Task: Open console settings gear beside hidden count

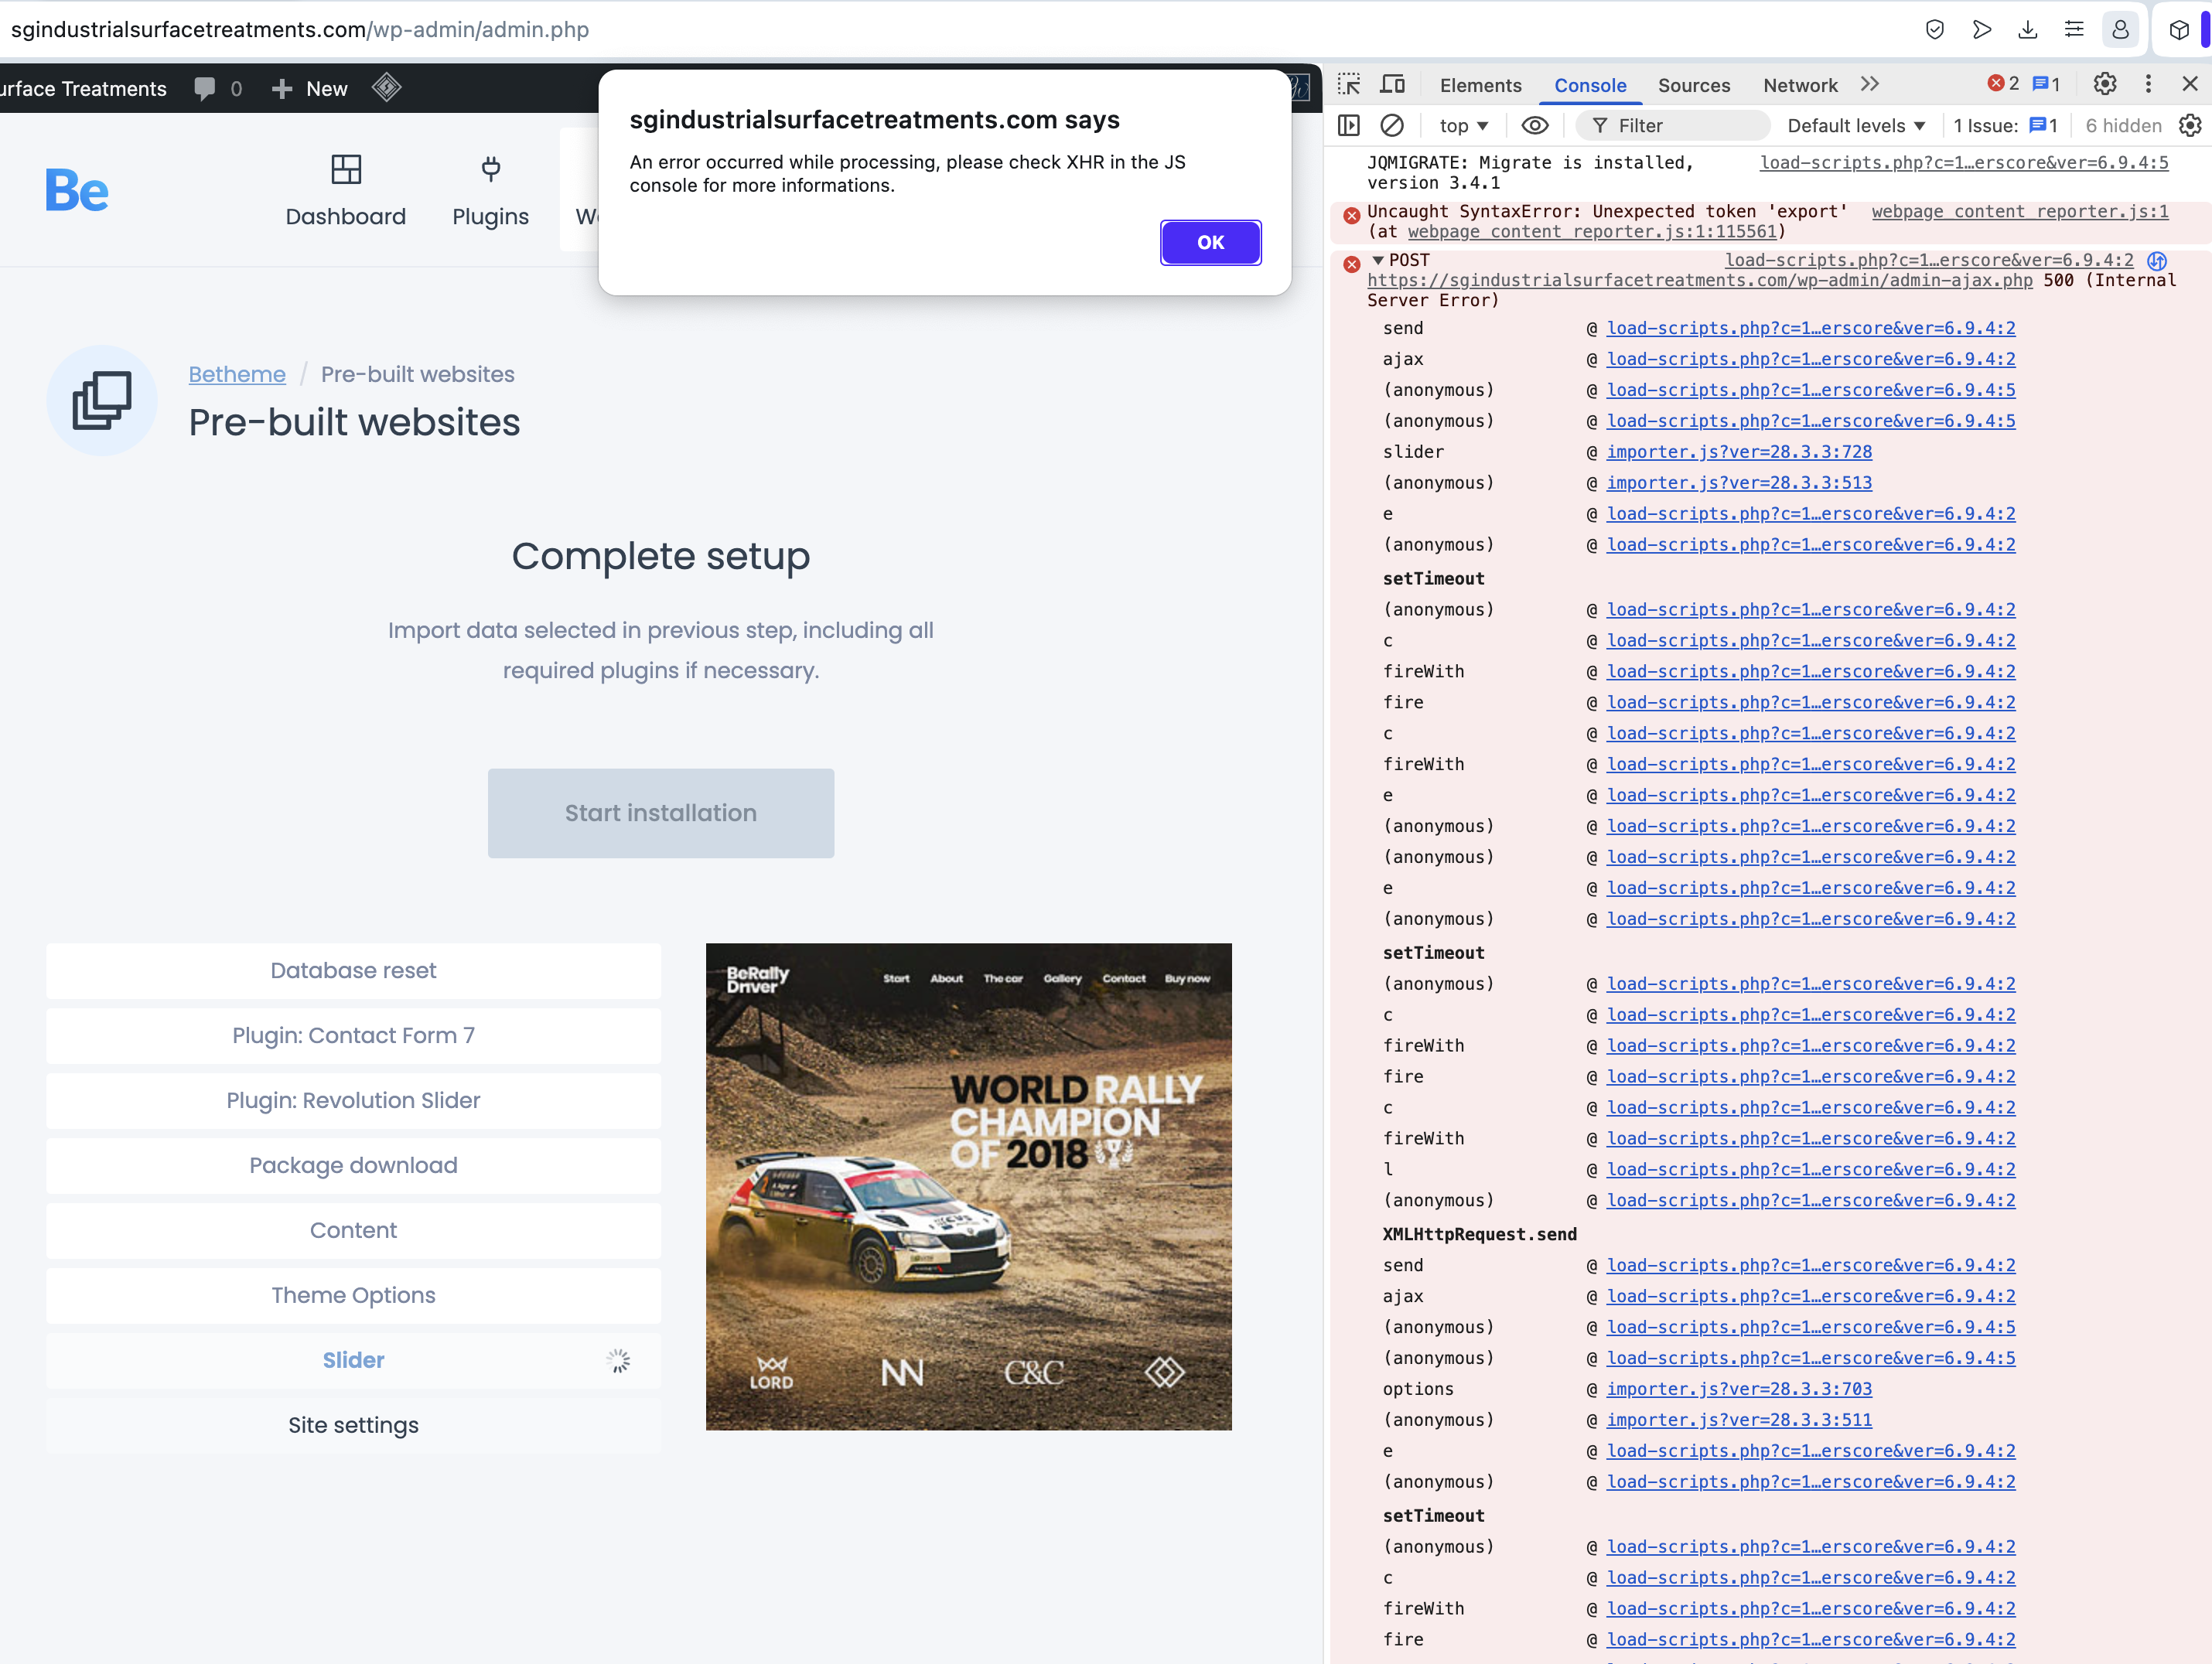Action: point(2190,126)
